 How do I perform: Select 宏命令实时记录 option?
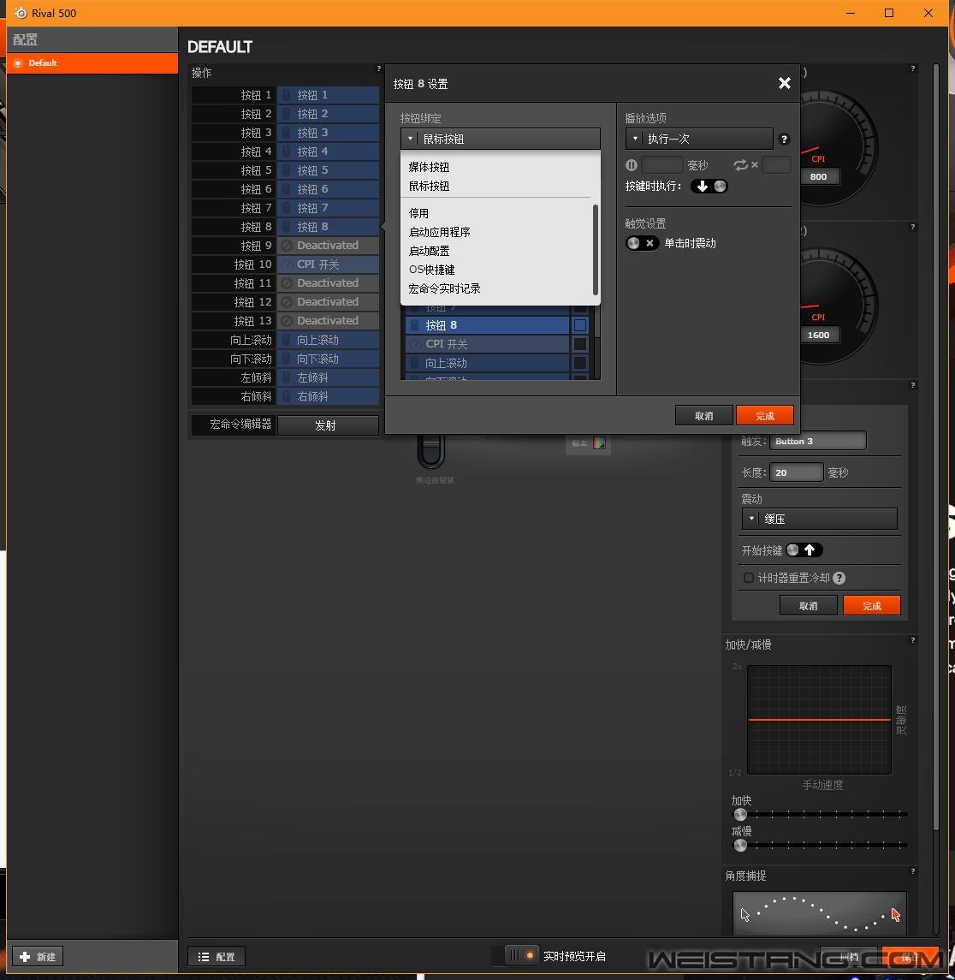click(x=444, y=288)
